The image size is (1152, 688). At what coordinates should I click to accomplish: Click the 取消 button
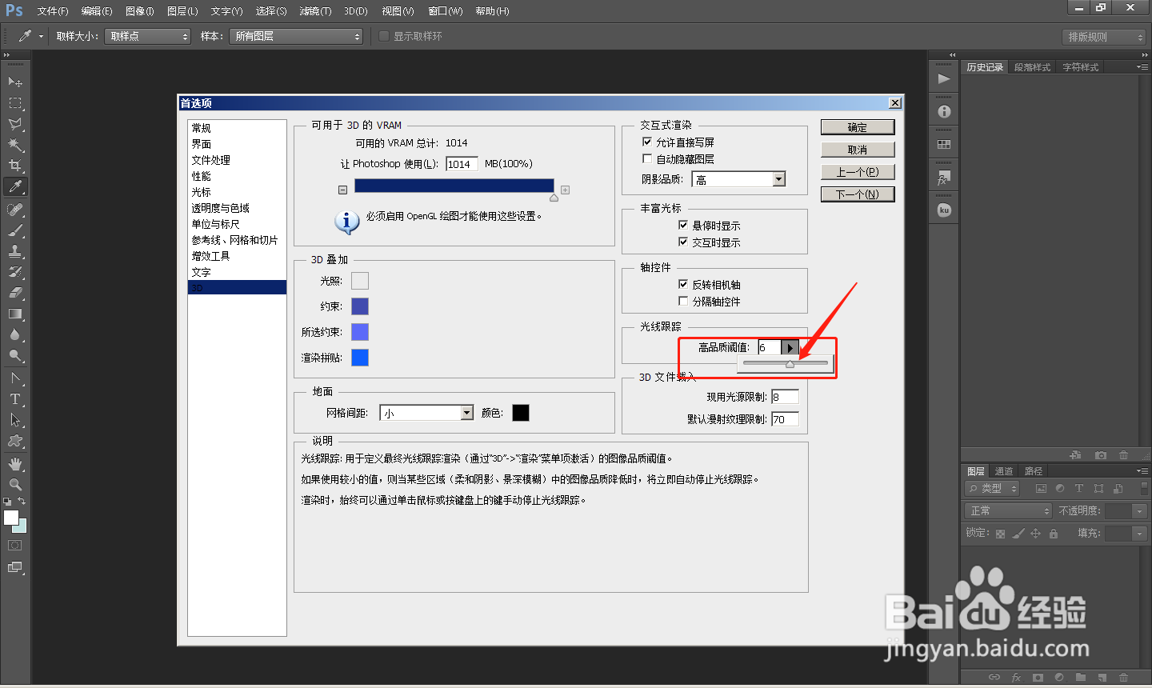858,150
